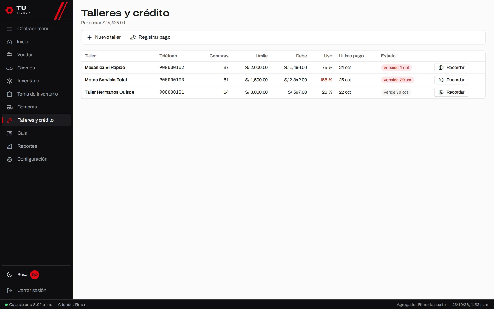Click the Teléfono column header
Viewport: 494px width, 309px height.
pos(168,56)
